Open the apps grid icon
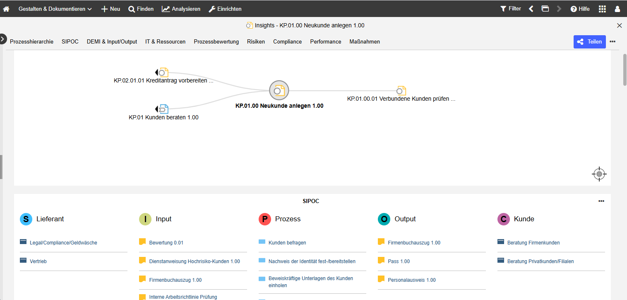The image size is (627, 300). click(602, 9)
